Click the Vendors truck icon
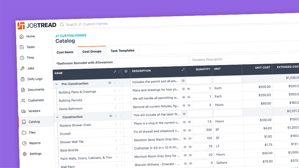The width and height of the screenshot is (299, 168). point(23,111)
